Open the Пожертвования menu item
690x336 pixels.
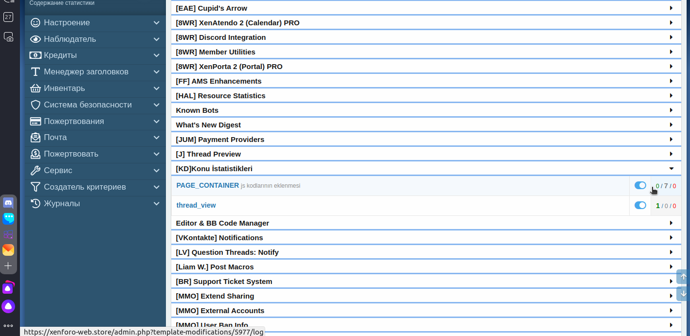pyautogui.click(x=73, y=122)
